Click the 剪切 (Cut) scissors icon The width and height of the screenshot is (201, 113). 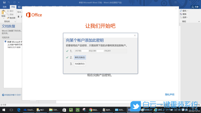(x=8, y=11)
